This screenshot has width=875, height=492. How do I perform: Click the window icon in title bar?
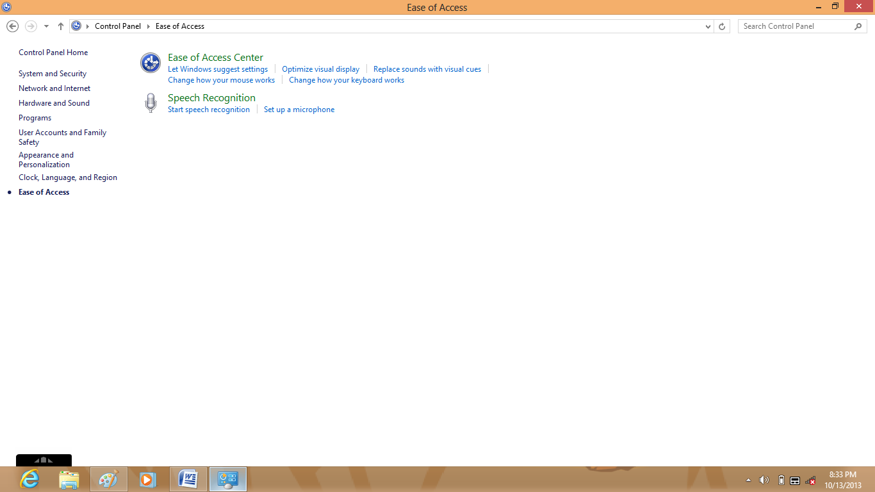(6, 7)
